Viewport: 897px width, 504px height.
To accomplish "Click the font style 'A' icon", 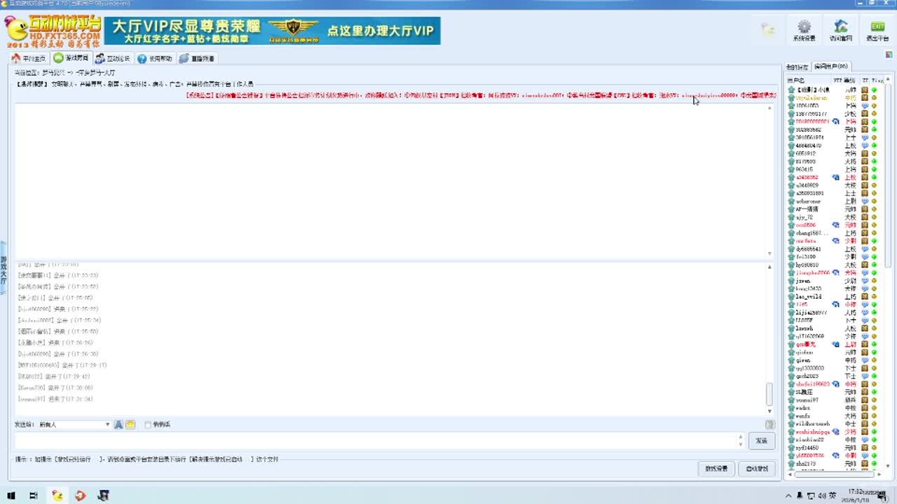I will (118, 424).
